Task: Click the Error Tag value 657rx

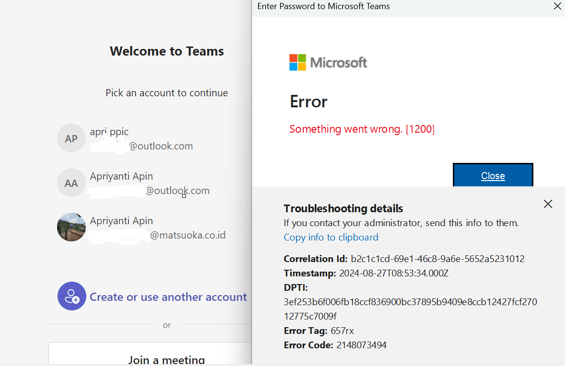Action: [342, 331]
